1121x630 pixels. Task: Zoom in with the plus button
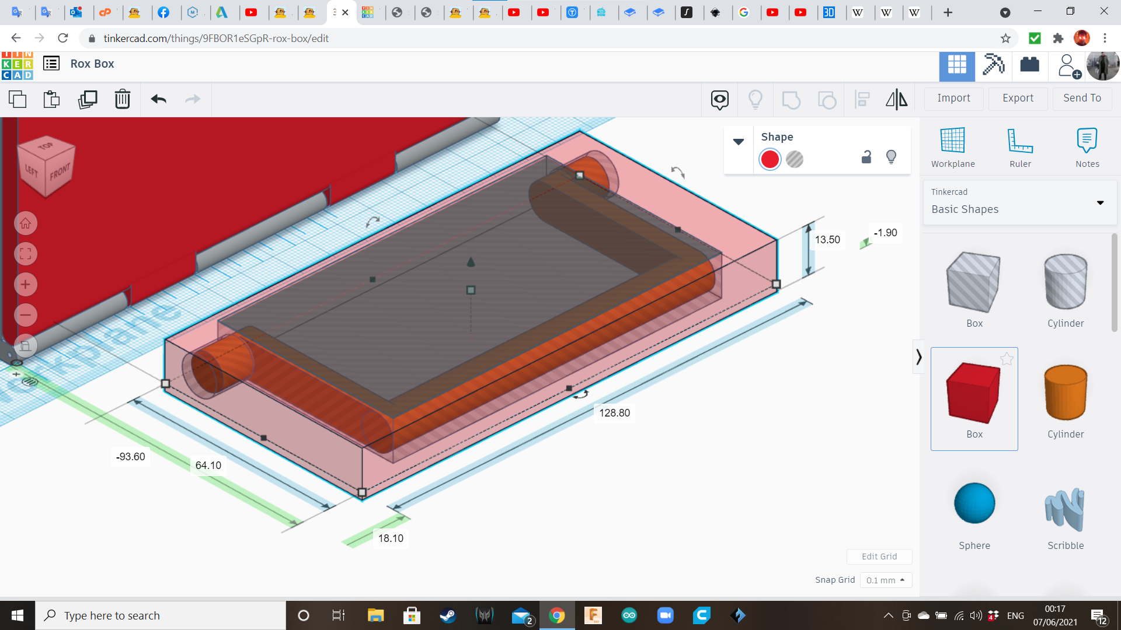click(x=26, y=285)
